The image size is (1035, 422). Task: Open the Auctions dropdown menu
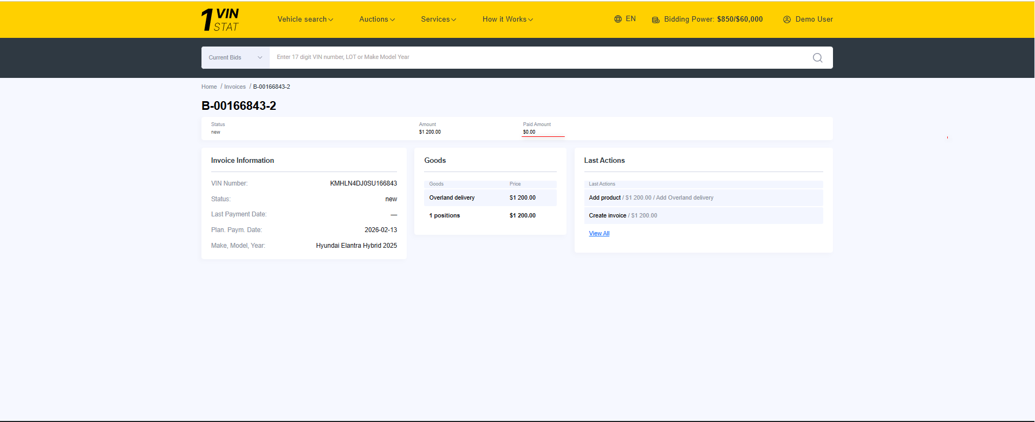377,19
